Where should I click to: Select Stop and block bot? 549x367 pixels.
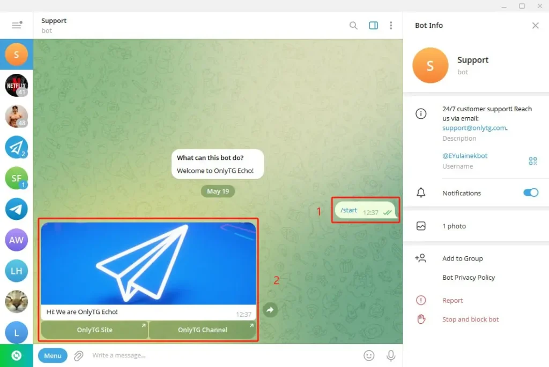click(x=471, y=319)
